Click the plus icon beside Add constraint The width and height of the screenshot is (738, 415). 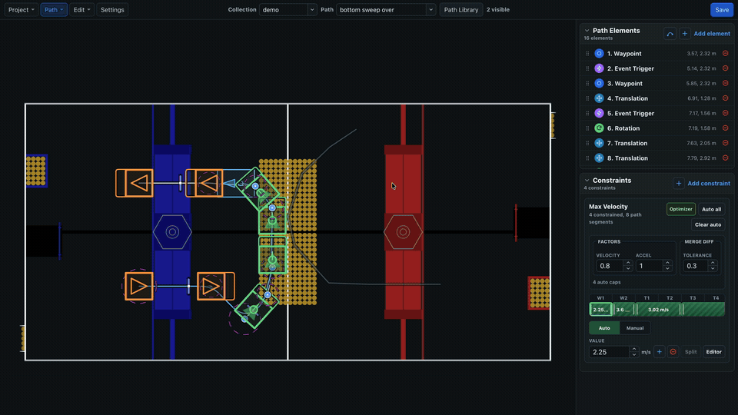(678, 183)
